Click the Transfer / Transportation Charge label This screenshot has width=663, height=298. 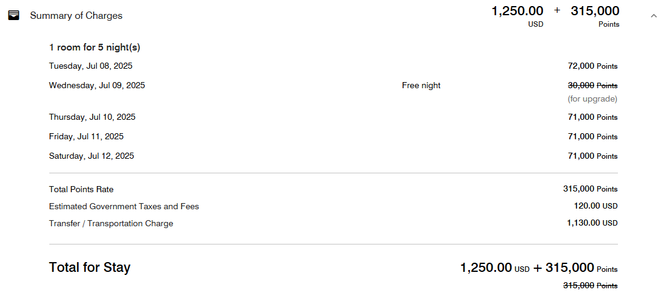(x=111, y=223)
